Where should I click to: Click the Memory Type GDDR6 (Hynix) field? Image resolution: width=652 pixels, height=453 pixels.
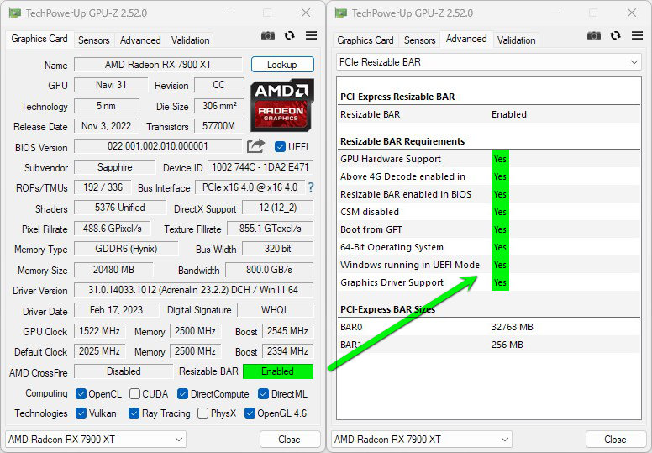click(126, 249)
